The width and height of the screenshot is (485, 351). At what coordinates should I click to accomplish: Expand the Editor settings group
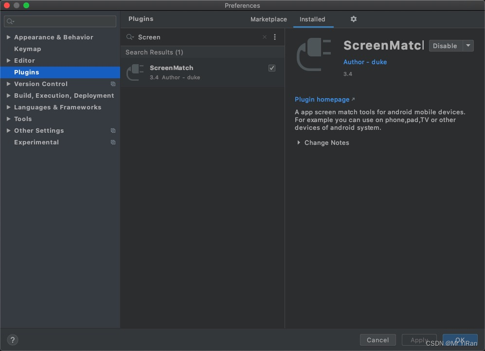click(9, 61)
